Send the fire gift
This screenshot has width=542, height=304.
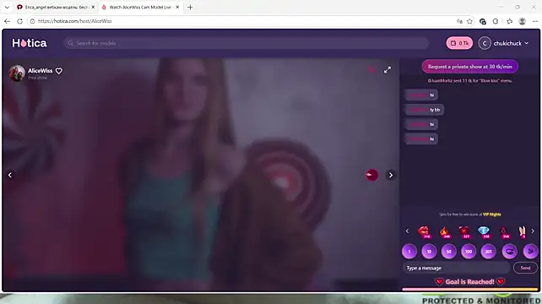[x=444, y=231]
